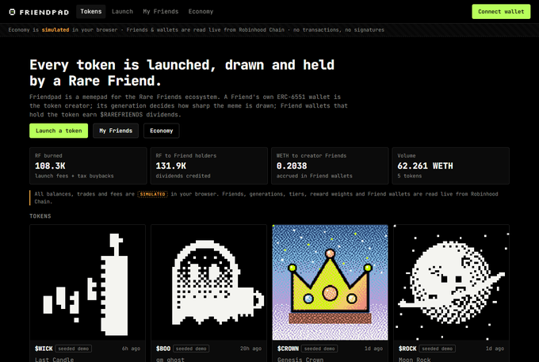Viewport: 539px width, 362px height.
Task: Click the Economy button below description
Action: tap(161, 131)
